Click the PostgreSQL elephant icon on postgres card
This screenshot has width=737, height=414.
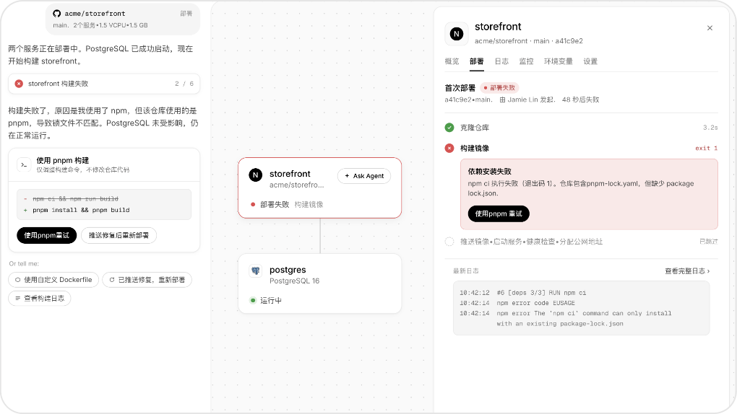[256, 271]
